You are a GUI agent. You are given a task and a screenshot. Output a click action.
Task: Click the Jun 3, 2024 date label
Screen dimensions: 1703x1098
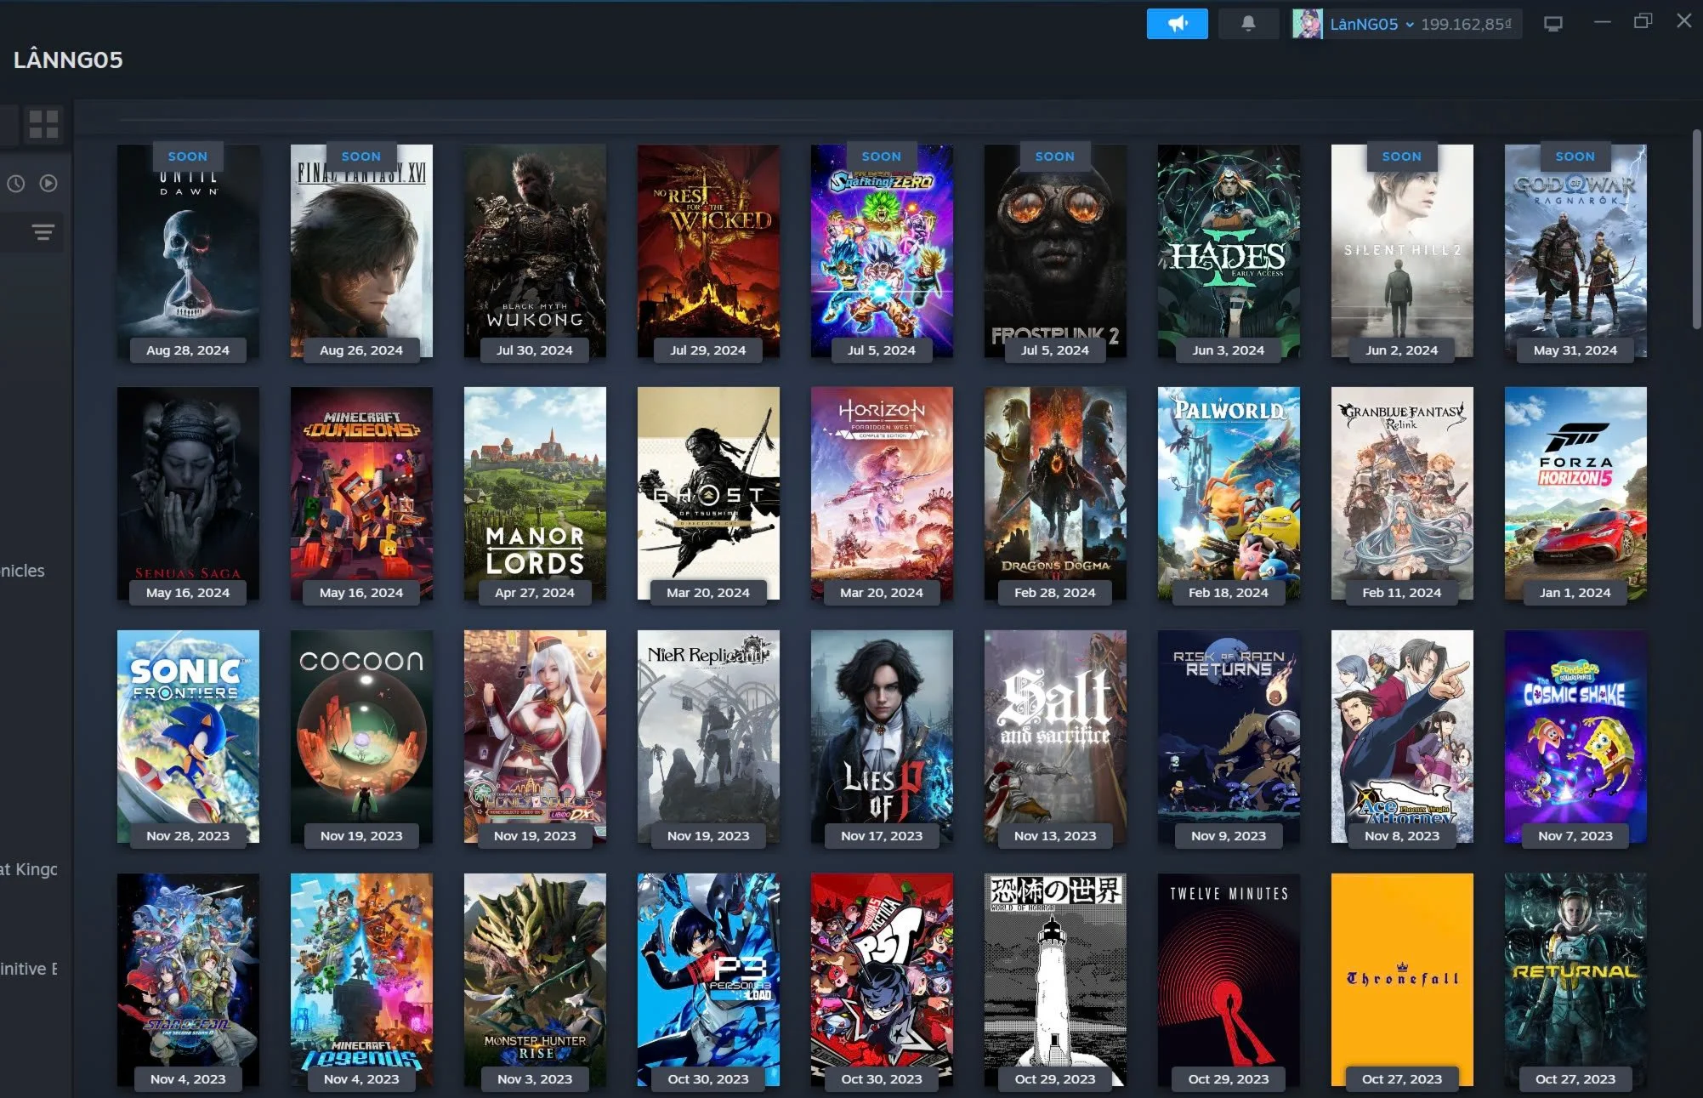pos(1229,350)
